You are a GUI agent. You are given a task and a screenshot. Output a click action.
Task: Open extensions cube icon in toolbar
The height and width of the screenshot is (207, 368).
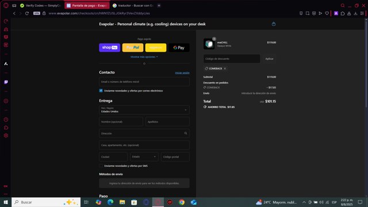[343, 13]
